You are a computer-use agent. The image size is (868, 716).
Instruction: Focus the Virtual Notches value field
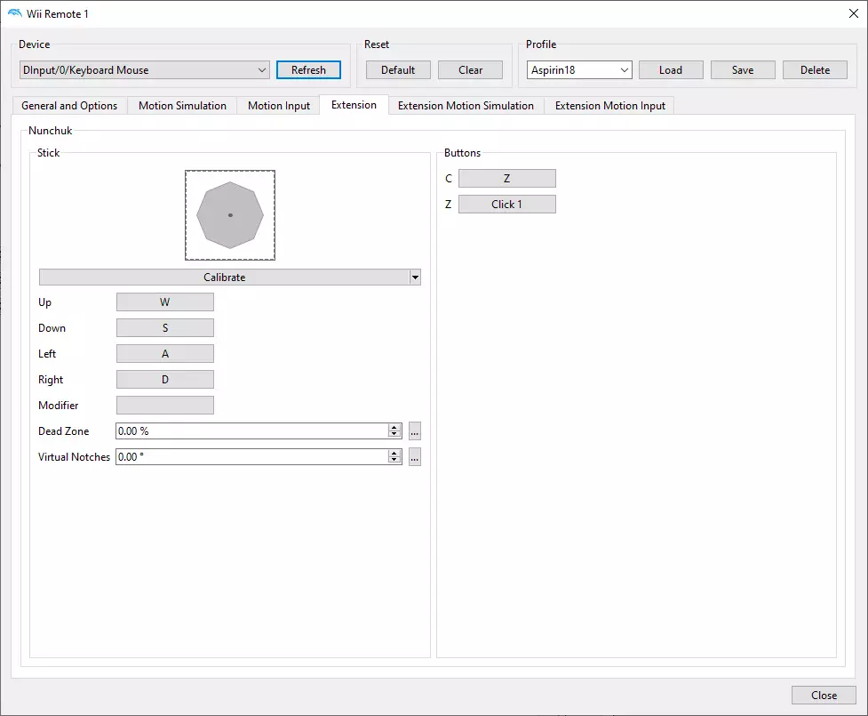pyautogui.click(x=251, y=457)
